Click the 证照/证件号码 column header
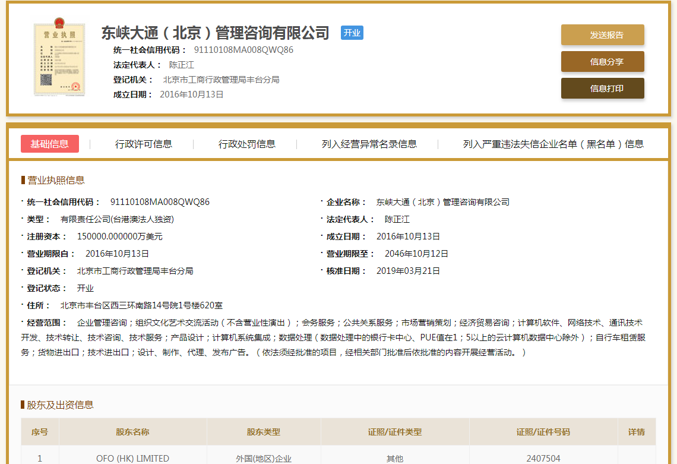677x464 pixels. pyautogui.click(x=543, y=432)
